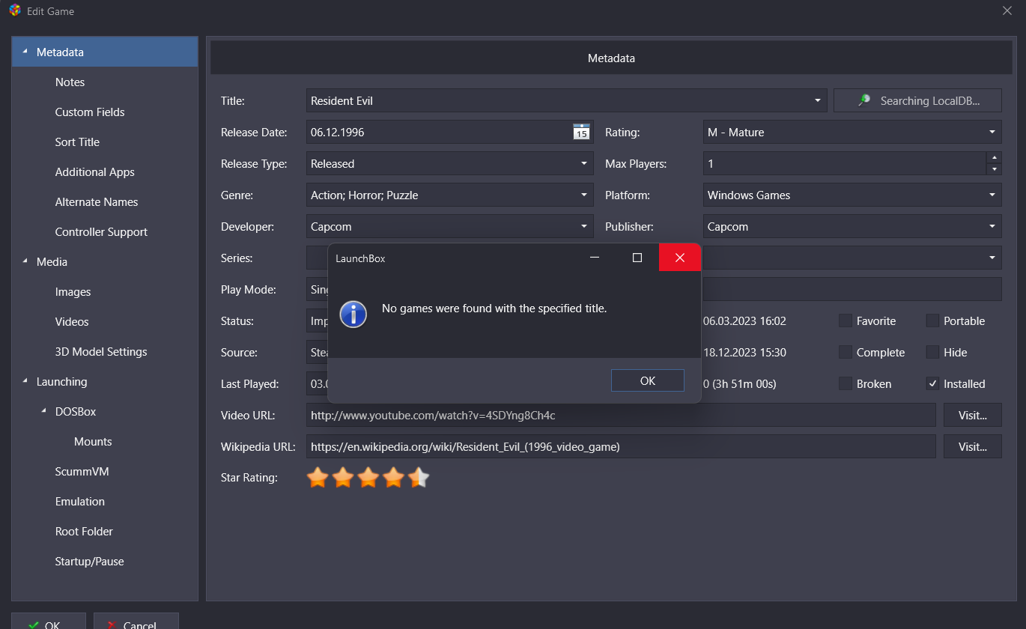
Task: Set star rating to five stars
Action: (x=419, y=478)
